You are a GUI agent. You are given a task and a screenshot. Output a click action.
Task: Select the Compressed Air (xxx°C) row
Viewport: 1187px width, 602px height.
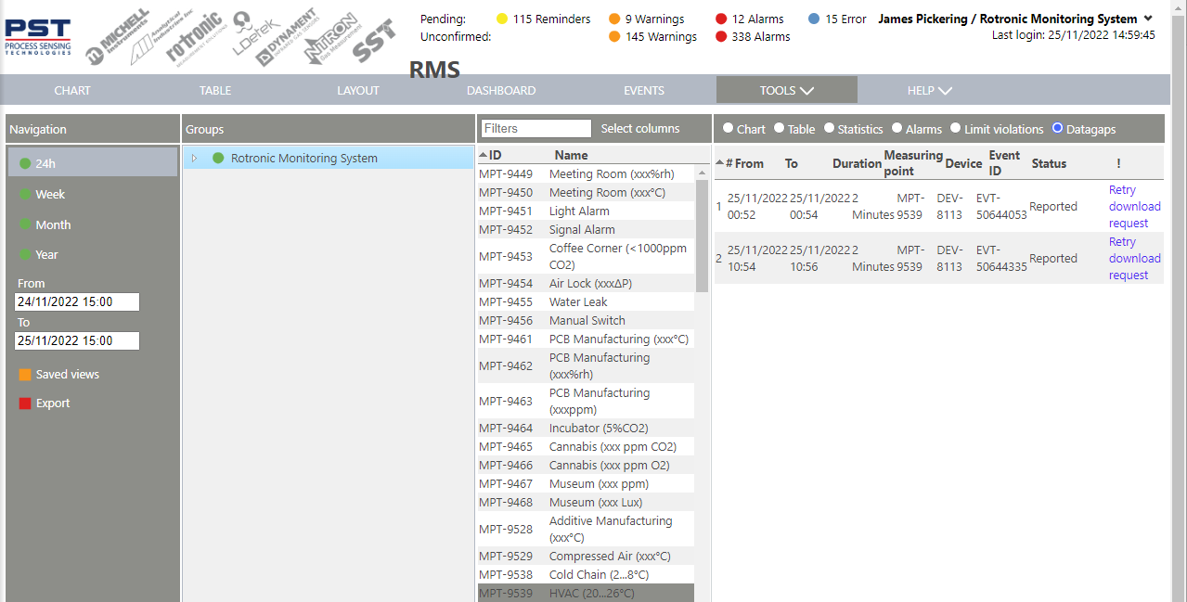586,556
